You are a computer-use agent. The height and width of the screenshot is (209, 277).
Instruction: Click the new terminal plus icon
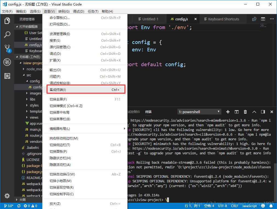pos(228,112)
